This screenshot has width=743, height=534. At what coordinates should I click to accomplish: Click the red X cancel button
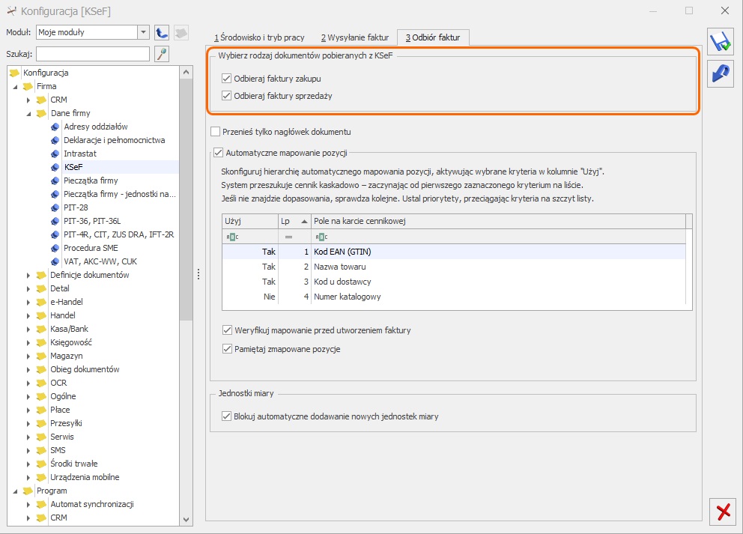tap(723, 512)
